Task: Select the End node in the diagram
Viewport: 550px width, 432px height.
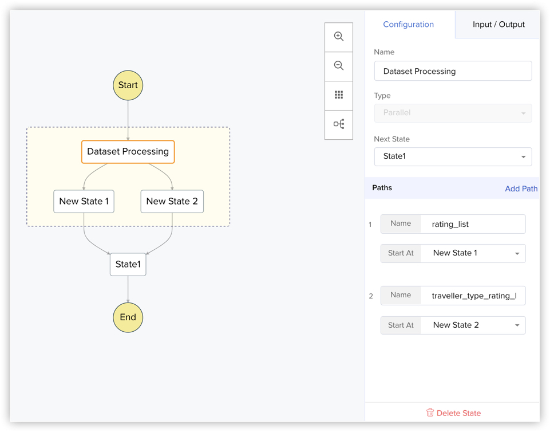Action: click(128, 317)
